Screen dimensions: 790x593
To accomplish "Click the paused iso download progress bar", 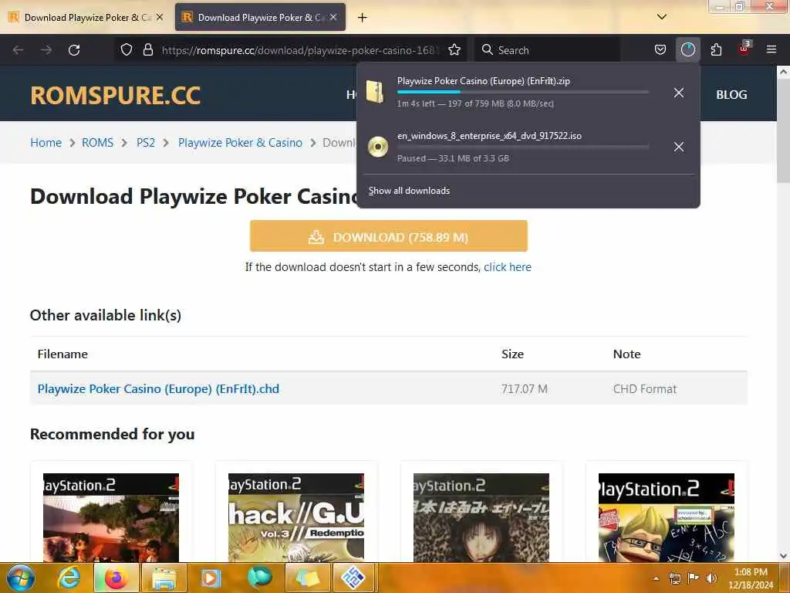I will click(522, 147).
